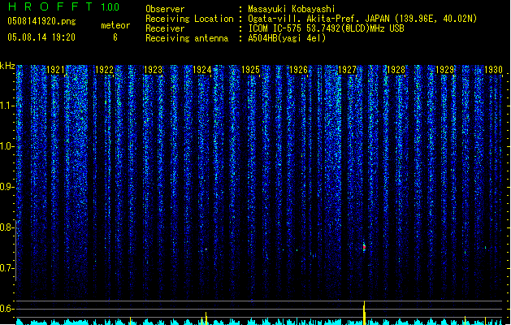This screenshot has width=511, height=325.
Task: Click the 1923 time marker
Action: point(154,70)
